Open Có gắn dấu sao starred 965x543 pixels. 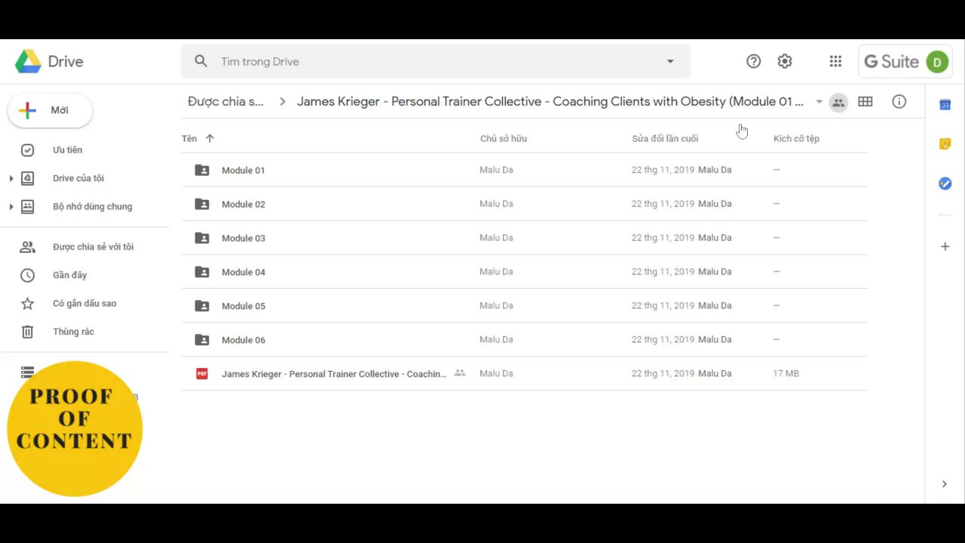coord(84,303)
